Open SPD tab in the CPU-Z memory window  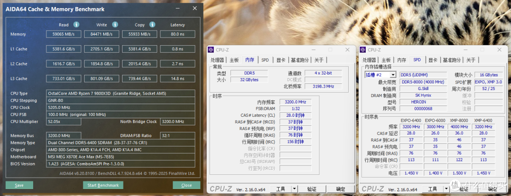click(265, 60)
